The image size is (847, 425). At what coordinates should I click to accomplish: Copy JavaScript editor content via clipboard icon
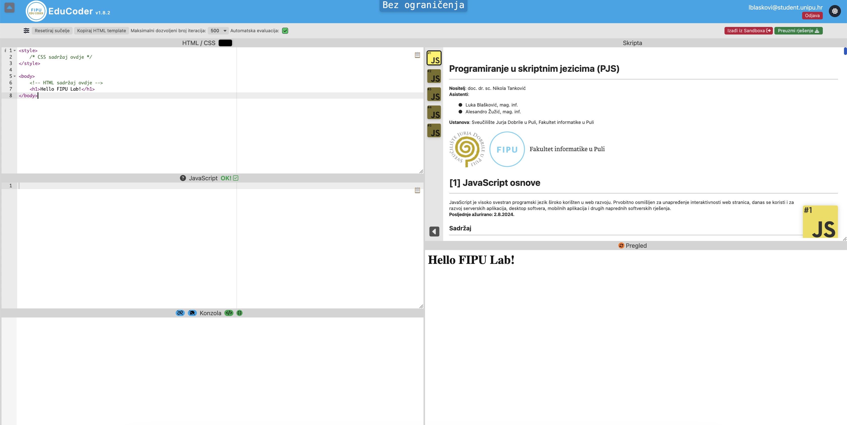coord(417,190)
